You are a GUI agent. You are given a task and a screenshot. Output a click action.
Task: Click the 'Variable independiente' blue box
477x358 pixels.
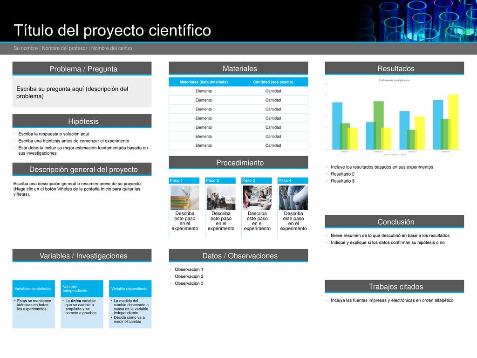[x=82, y=289]
